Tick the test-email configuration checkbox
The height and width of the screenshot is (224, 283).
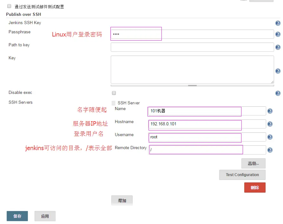coord(9,6)
